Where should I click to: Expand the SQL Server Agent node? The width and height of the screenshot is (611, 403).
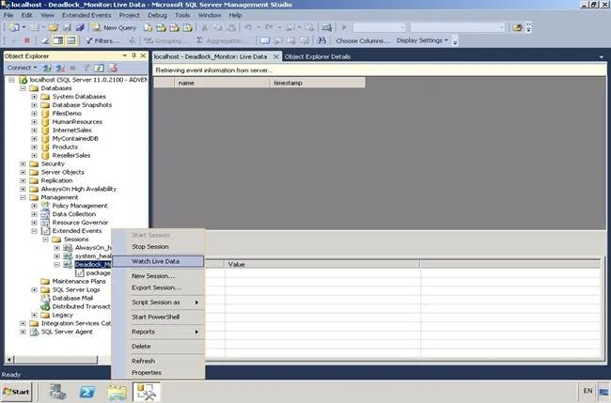(23, 332)
